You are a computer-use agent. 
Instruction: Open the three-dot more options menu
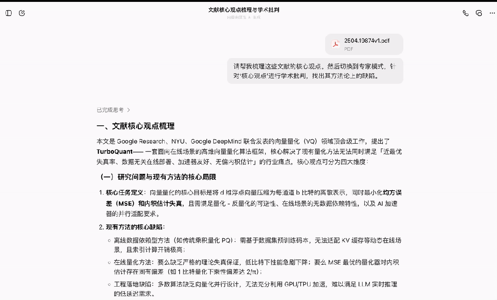click(492, 13)
